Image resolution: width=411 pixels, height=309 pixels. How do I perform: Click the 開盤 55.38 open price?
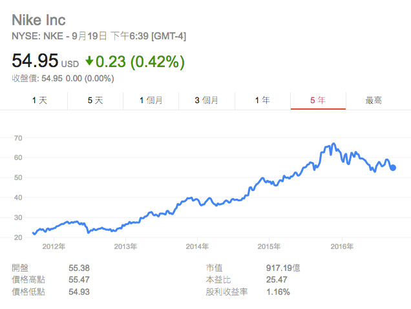[x=79, y=267]
